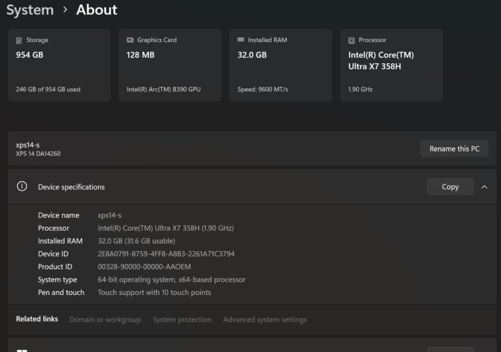Click the Installed RAM icon
Image resolution: width=501 pixels, height=352 pixels.
point(240,39)
